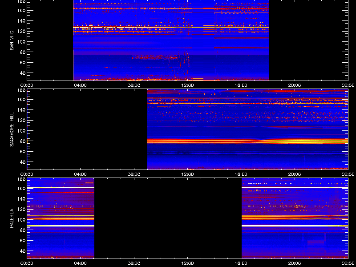The image size is (356, 267).
Task: Click 60 on the Palehua frequency axis
Action: pos(23,240)
